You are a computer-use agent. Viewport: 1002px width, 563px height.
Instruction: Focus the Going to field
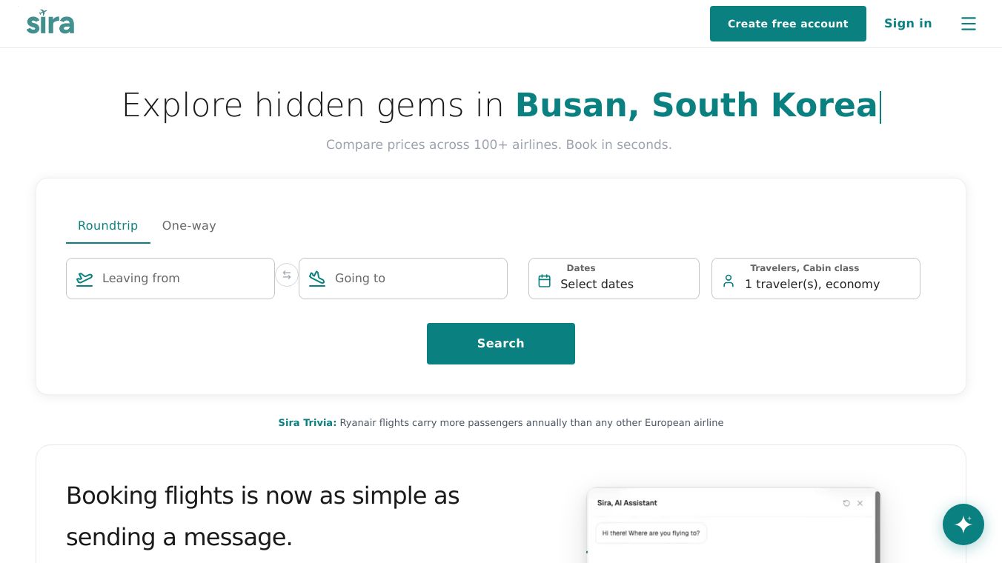[x=415, y=279]
